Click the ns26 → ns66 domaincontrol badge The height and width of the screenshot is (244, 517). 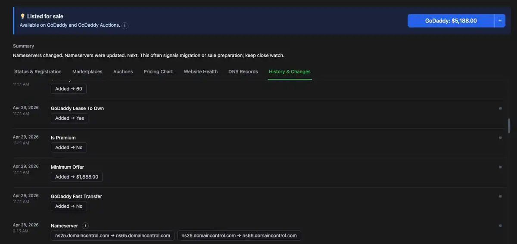pyautogui.click(x=239, y=235)
